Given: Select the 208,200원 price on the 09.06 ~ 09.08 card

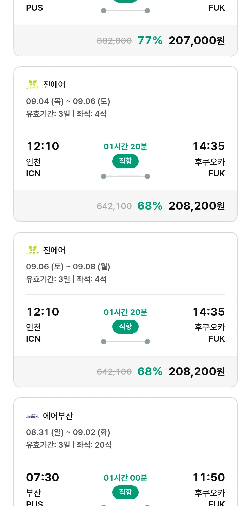Looking at the screenshot, I should coord(196,372).
